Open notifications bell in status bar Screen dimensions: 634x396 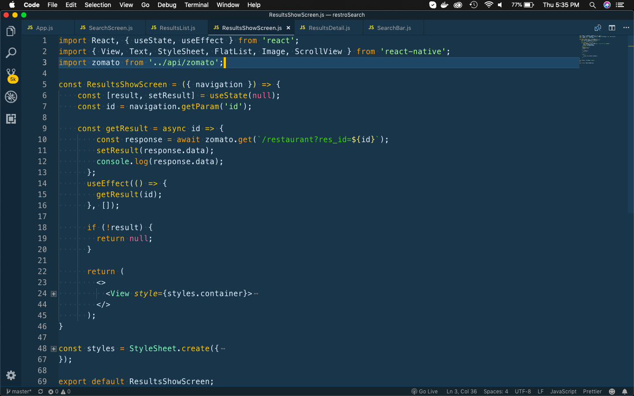point(625,392)
